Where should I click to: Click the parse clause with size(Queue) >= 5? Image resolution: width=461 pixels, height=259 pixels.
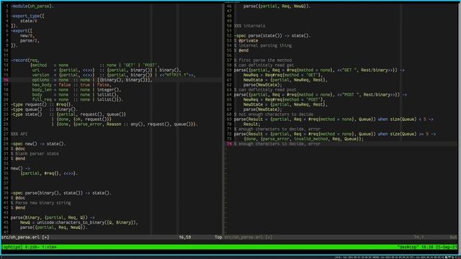pyautogui.click(x=335, y=134)
